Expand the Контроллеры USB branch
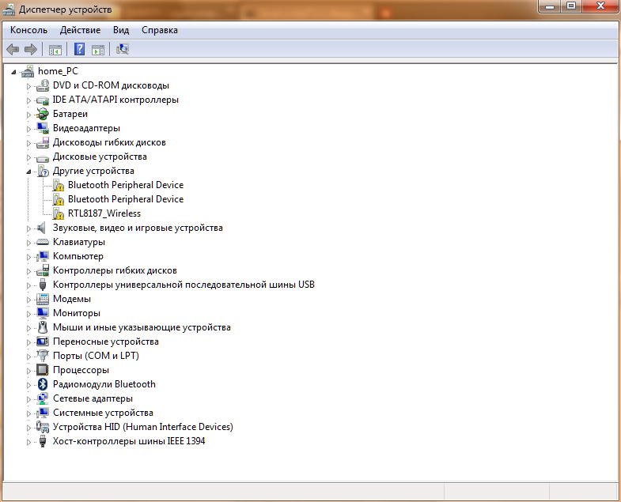 coord(28,285)
